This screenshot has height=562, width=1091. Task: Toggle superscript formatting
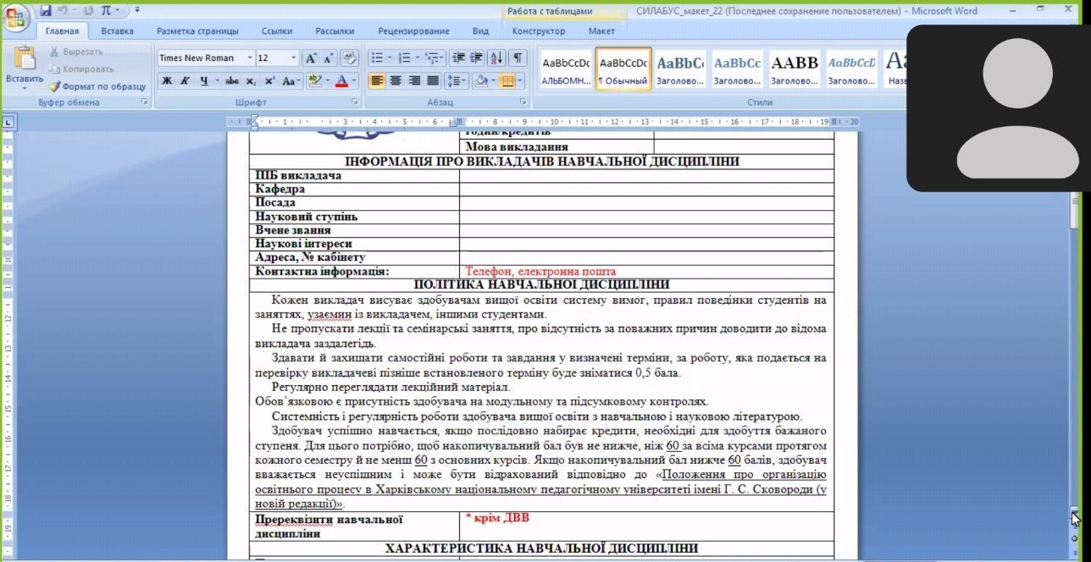coord(270,81)
